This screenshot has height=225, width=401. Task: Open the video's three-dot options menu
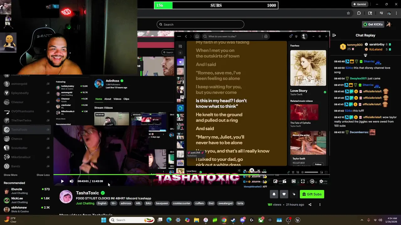coord(320,205)
